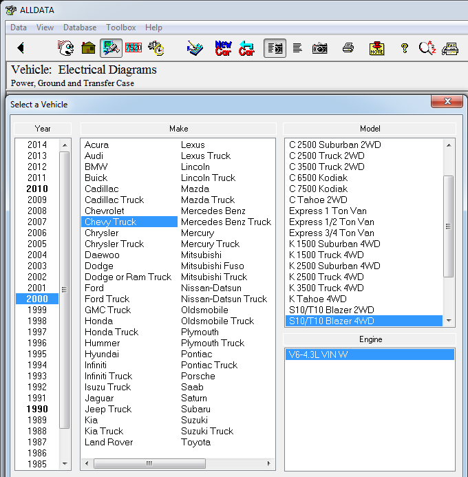Select Express 1/2 Ton Van model
Screen dimensions: 468x477
pos(332,222)
